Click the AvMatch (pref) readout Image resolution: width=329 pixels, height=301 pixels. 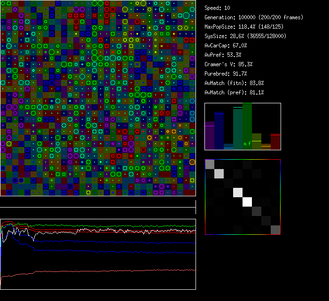(x=234, y=93)
